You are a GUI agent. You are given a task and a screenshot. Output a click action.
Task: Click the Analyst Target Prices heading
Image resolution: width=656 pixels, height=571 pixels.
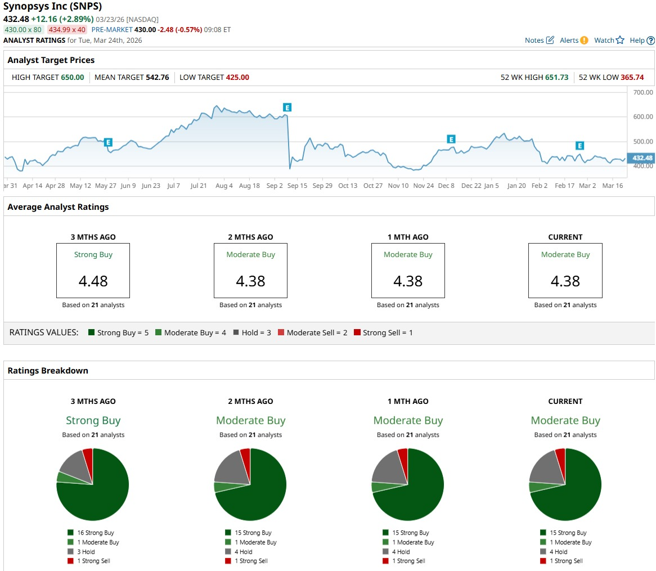[x=51, y=60]
